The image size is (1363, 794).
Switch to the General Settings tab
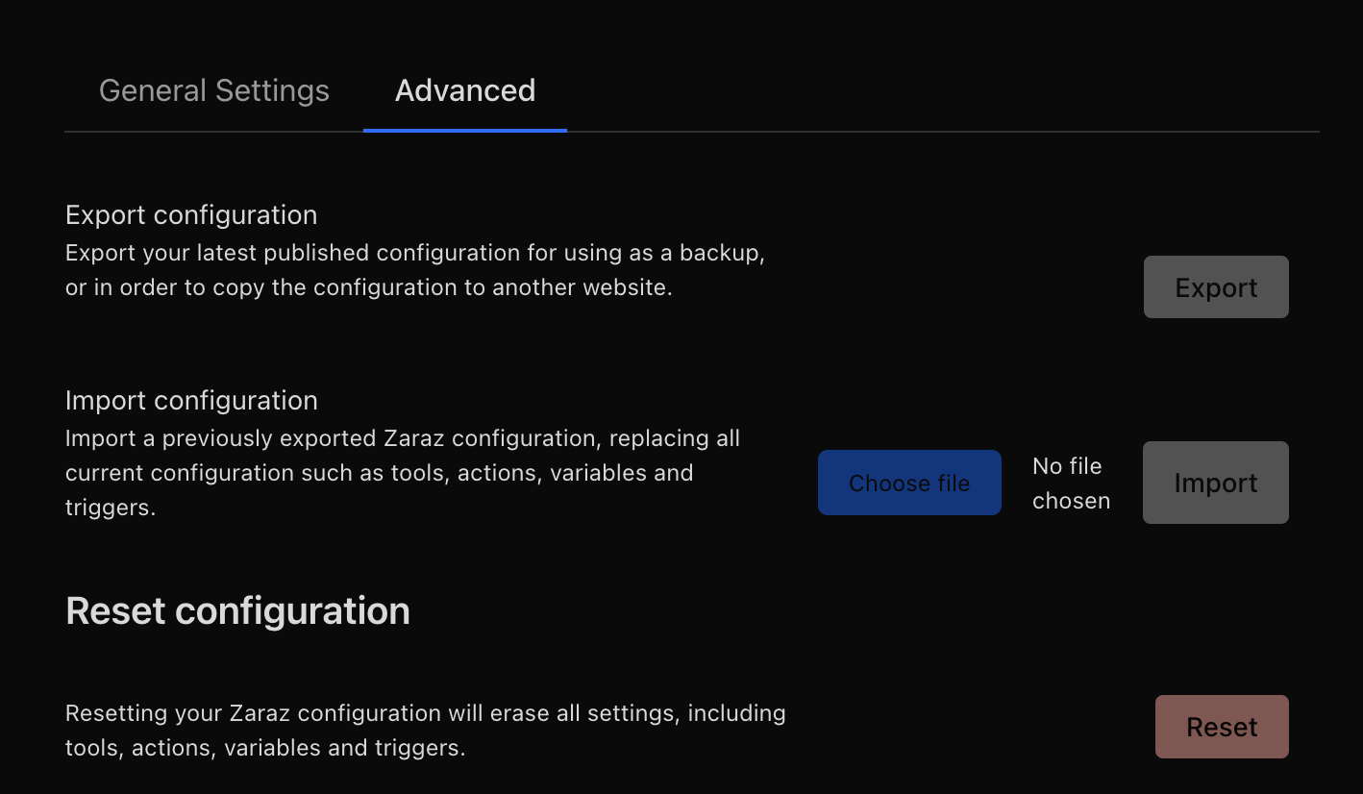tap(214, 90)
